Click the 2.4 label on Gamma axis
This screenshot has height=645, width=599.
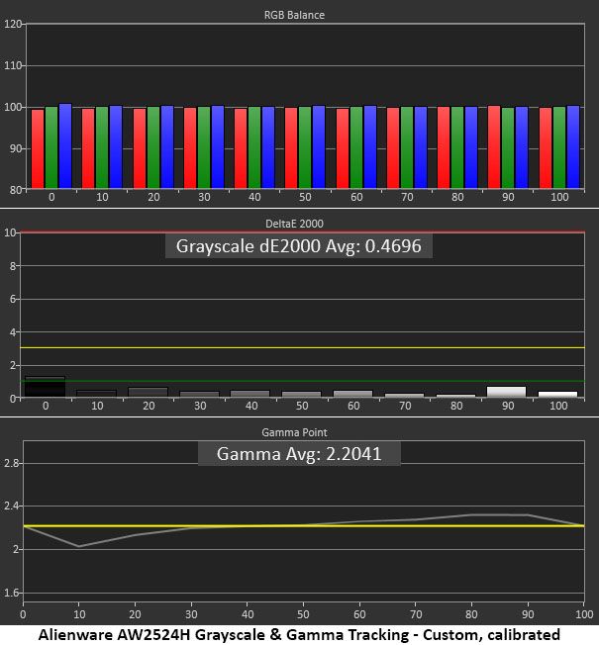12,506
